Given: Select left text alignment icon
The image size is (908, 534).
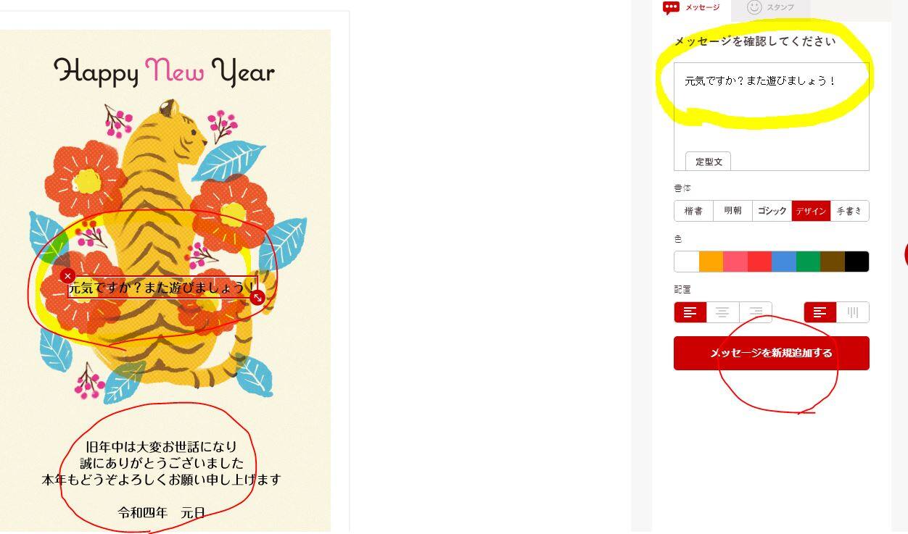Looking at the screenshot, I should pos(690,312).
